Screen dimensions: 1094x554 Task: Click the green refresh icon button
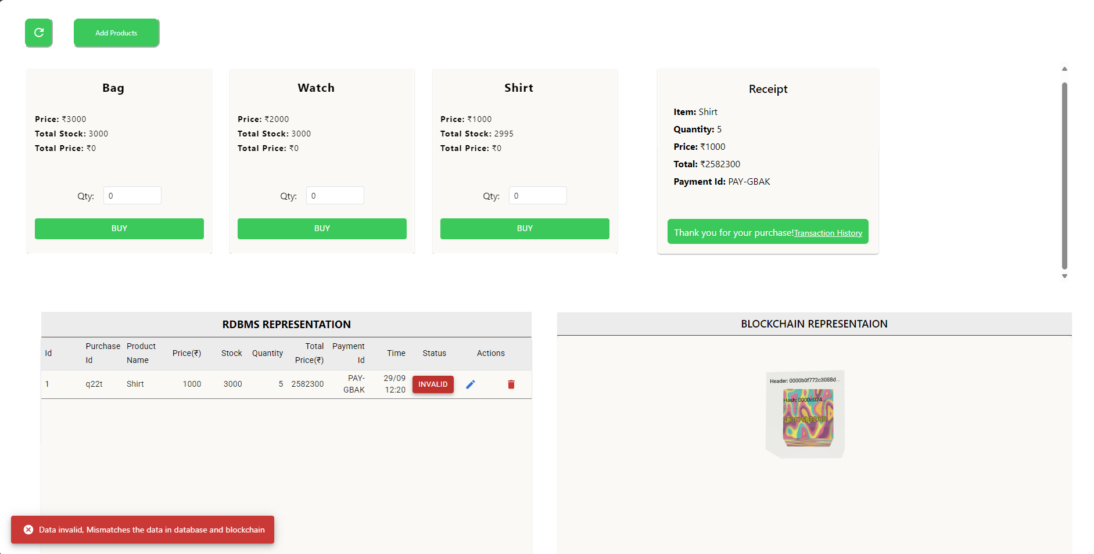coord(39,33)
